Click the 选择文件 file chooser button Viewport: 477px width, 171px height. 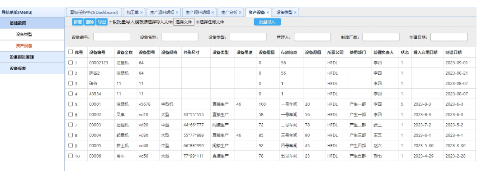pyautogui.click(x=184, y=22)
